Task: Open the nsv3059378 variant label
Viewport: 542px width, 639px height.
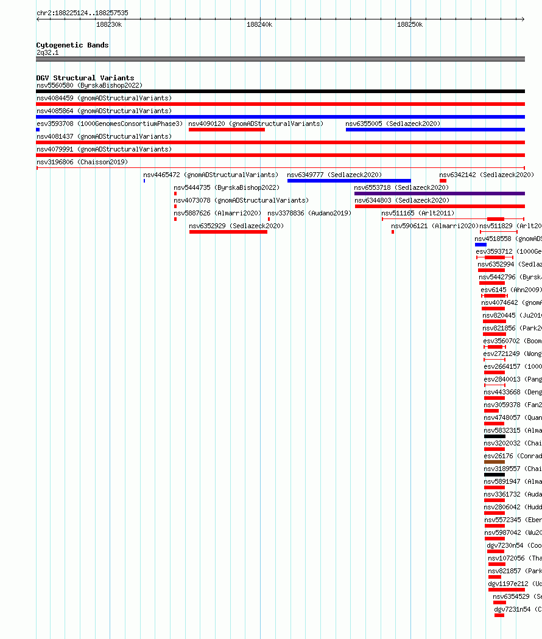Action: pyautogui.click(x=513, y=405)
